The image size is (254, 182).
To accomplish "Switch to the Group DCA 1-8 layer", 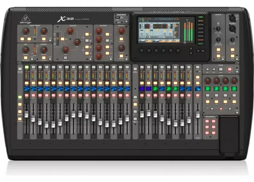I will tap(135, 97).
